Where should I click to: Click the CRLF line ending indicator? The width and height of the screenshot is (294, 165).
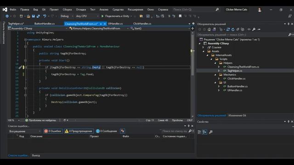[x=190, y=120]
